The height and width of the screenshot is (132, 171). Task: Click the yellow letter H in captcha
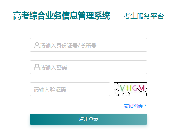point(129,88)
